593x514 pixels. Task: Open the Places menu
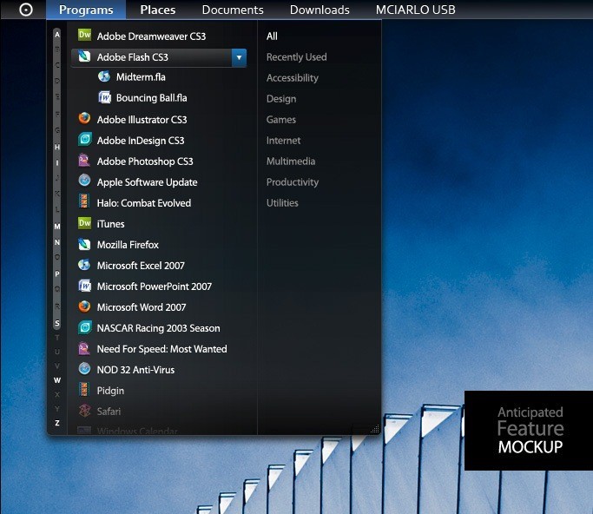click(x=157, y=10)
